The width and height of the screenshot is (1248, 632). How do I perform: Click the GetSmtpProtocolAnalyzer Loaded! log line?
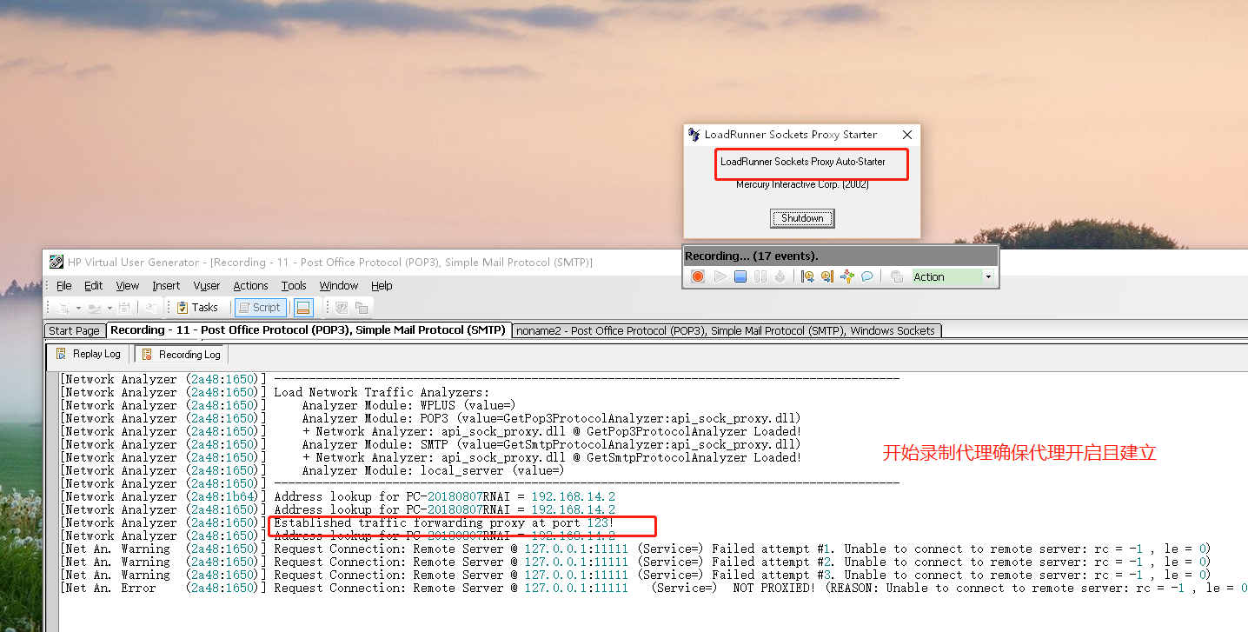click(551, 457)
